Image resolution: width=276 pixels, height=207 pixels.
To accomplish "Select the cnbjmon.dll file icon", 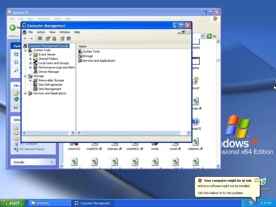I will 195,142.
